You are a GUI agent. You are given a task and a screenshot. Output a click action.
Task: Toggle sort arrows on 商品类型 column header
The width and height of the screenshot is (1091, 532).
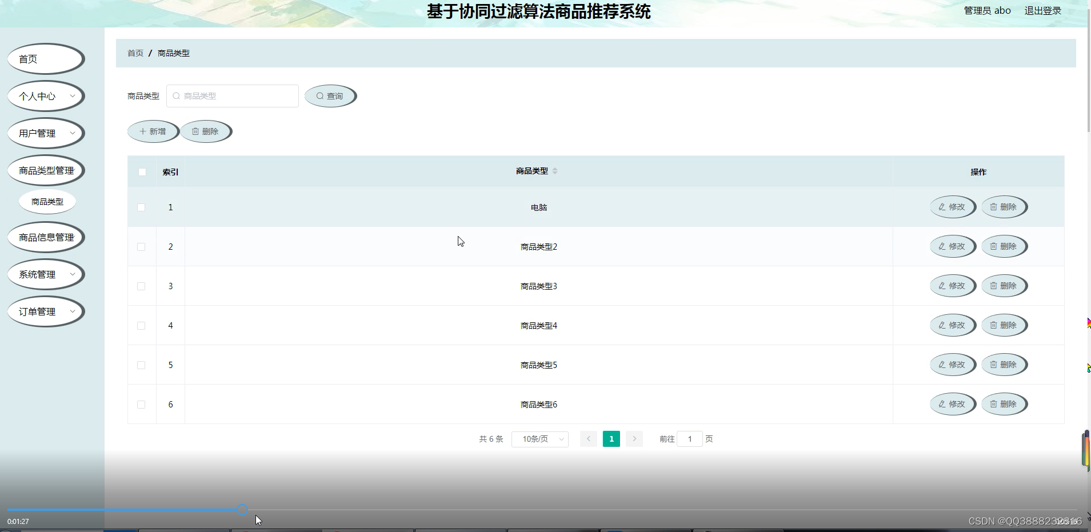click(555, 171)
